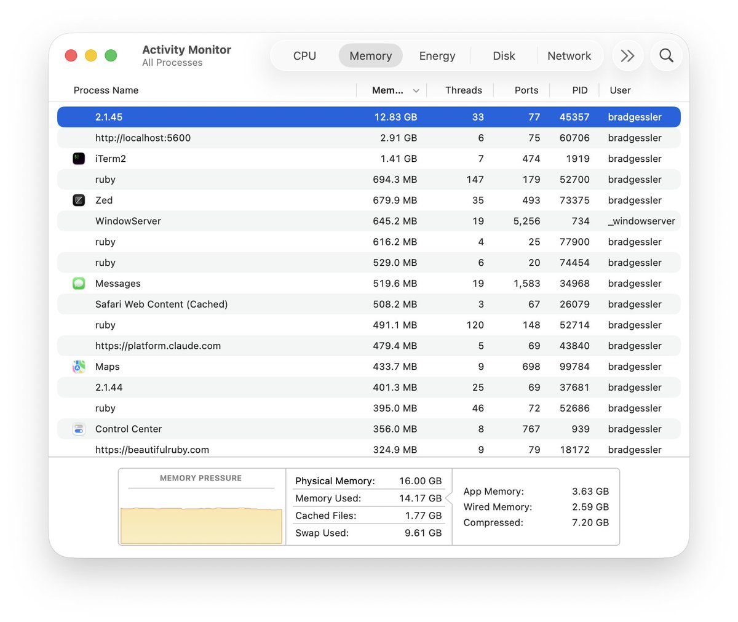The height and width of the screenshot is (622, 738).
Task: Click the Mem... column header label
Action: tap(387, 90)
